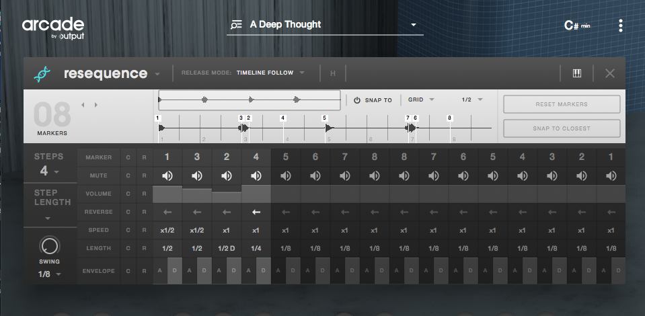Click R button in Marker row

[x=145, y=157]
